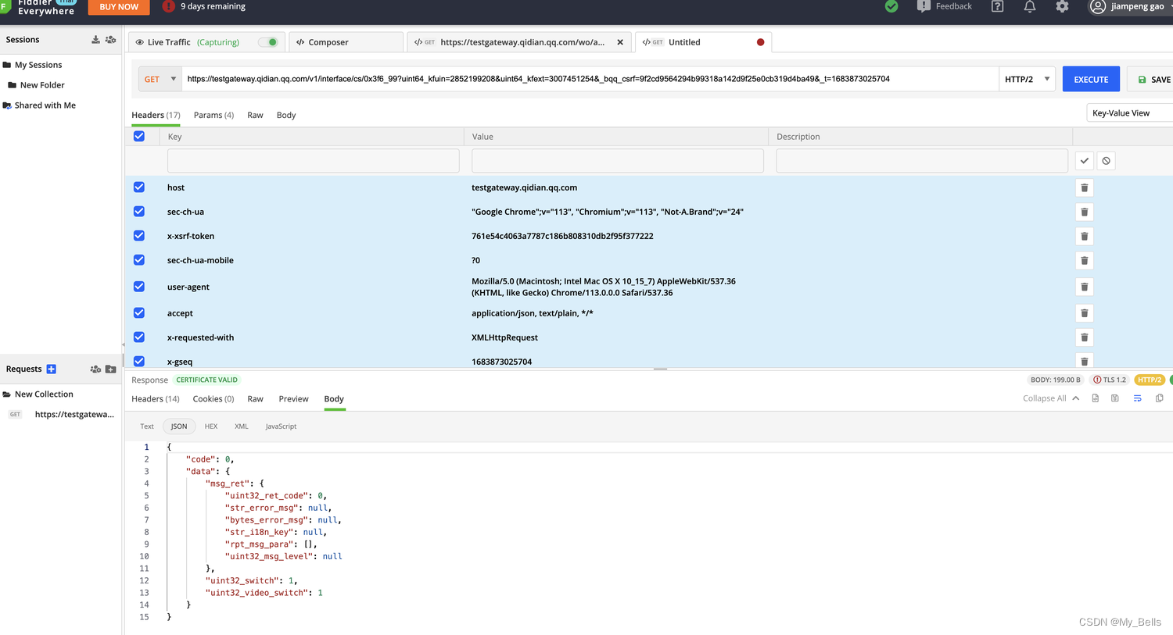Screen dimensions: 1173x635
Task: Toggle the select-all headers checkbox
Action: (139, 136)
